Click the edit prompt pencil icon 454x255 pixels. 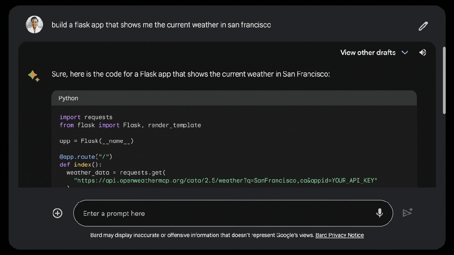[423, 26]
